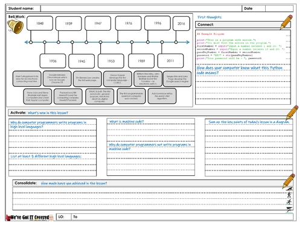Screen dimensions: 302x226
Task: Select the finish-line figure icon at bottom
Action: click(x=289, y=209)
